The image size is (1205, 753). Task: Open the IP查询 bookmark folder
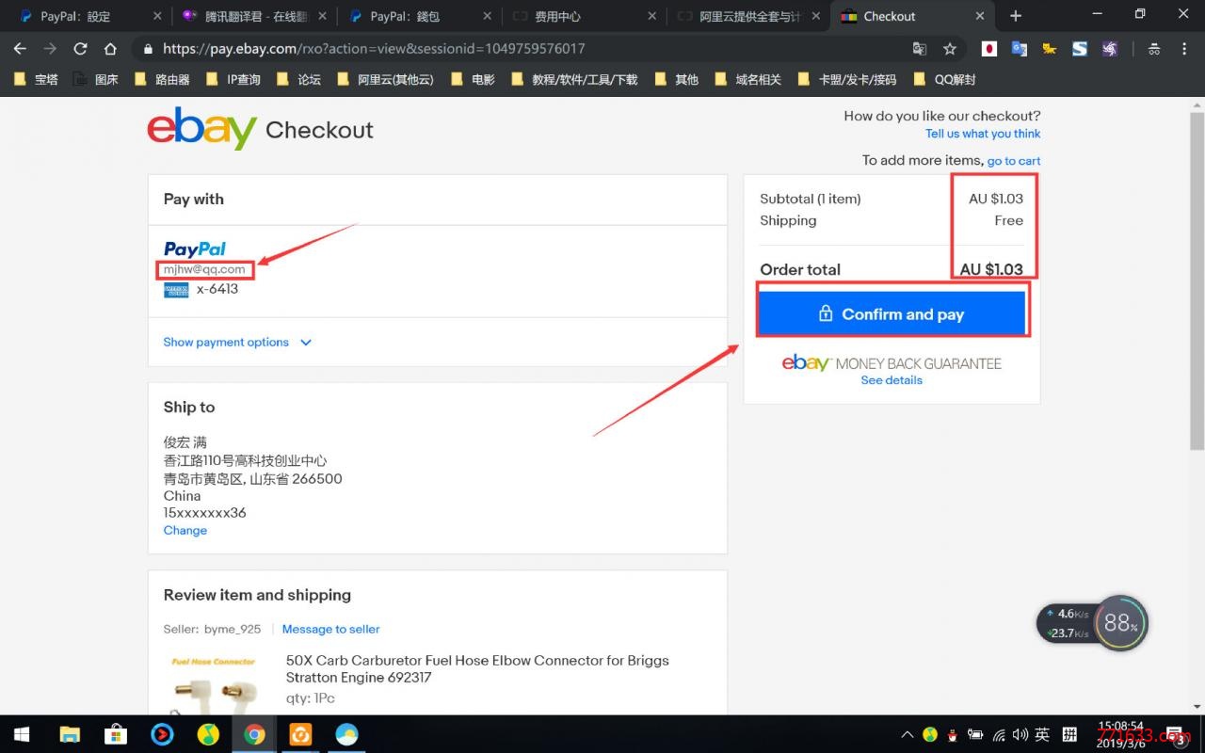click(x=233, y=80)
